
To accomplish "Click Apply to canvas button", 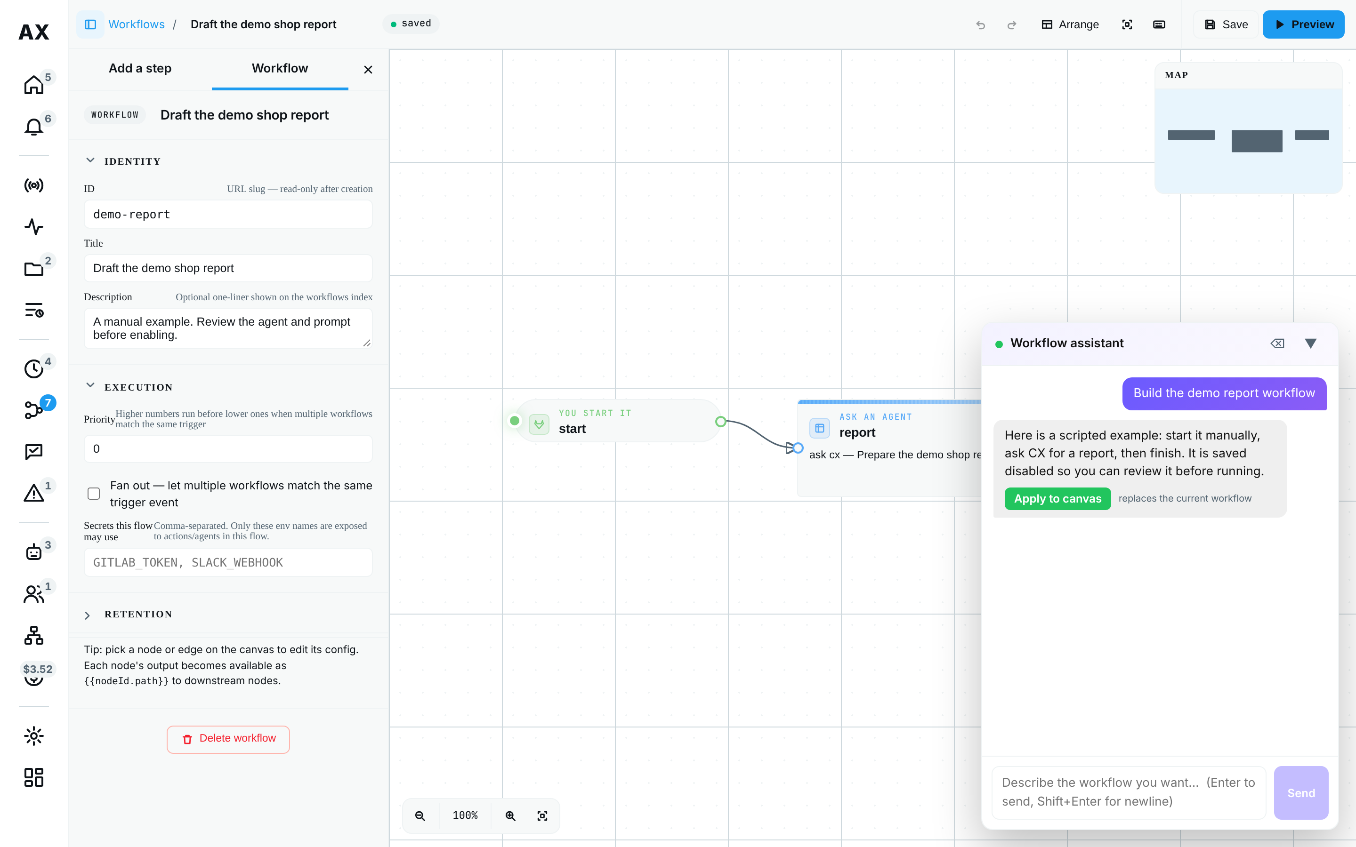I will (1057, 499).
